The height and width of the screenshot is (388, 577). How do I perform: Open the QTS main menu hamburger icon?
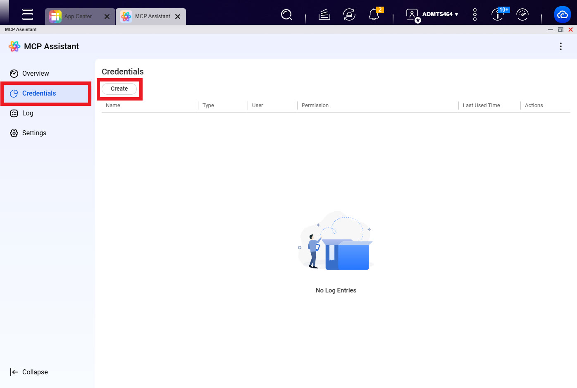28,14
